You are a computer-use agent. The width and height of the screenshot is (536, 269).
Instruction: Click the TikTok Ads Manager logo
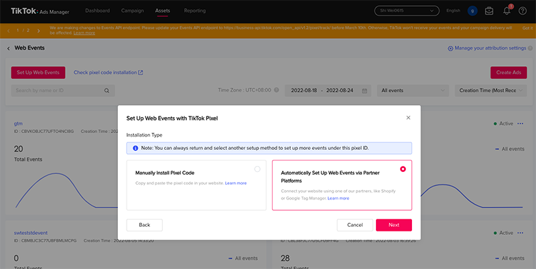point(40,11)
